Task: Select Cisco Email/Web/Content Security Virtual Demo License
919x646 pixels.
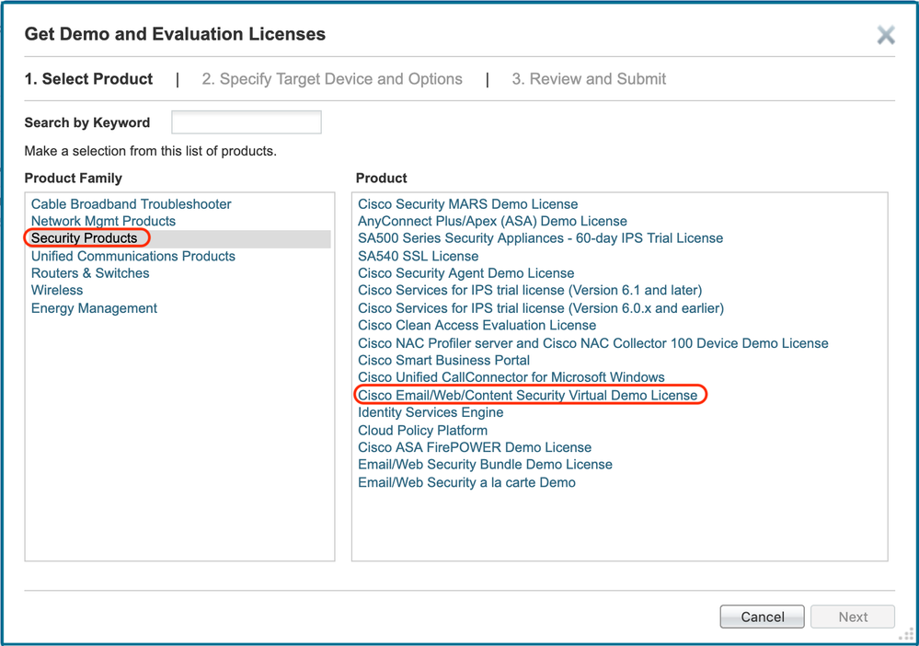Action: click(x=527, y=396)
